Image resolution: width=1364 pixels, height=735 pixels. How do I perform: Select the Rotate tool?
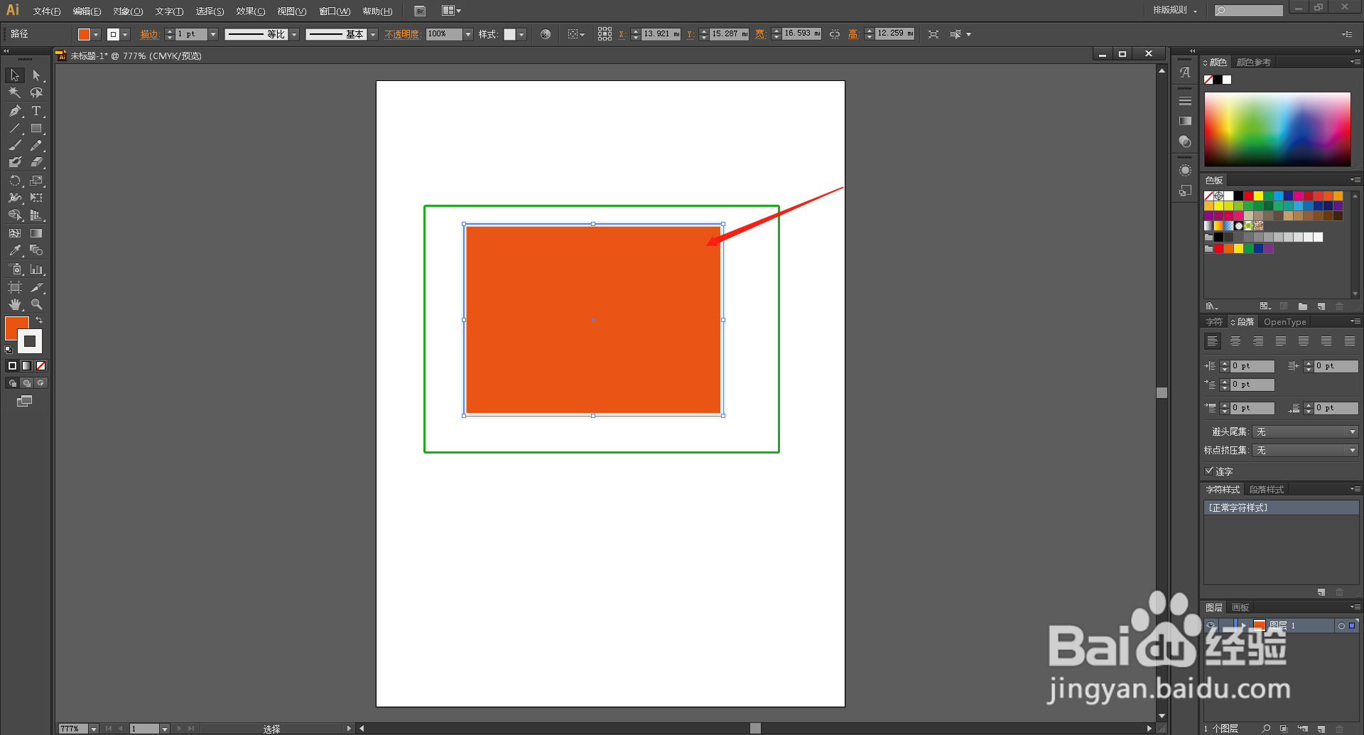pos(15,181)
